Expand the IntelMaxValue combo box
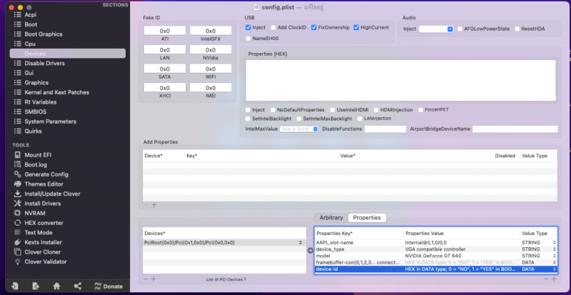The height and width of the screenshot is (295, 571). click(x=299, y=129)
